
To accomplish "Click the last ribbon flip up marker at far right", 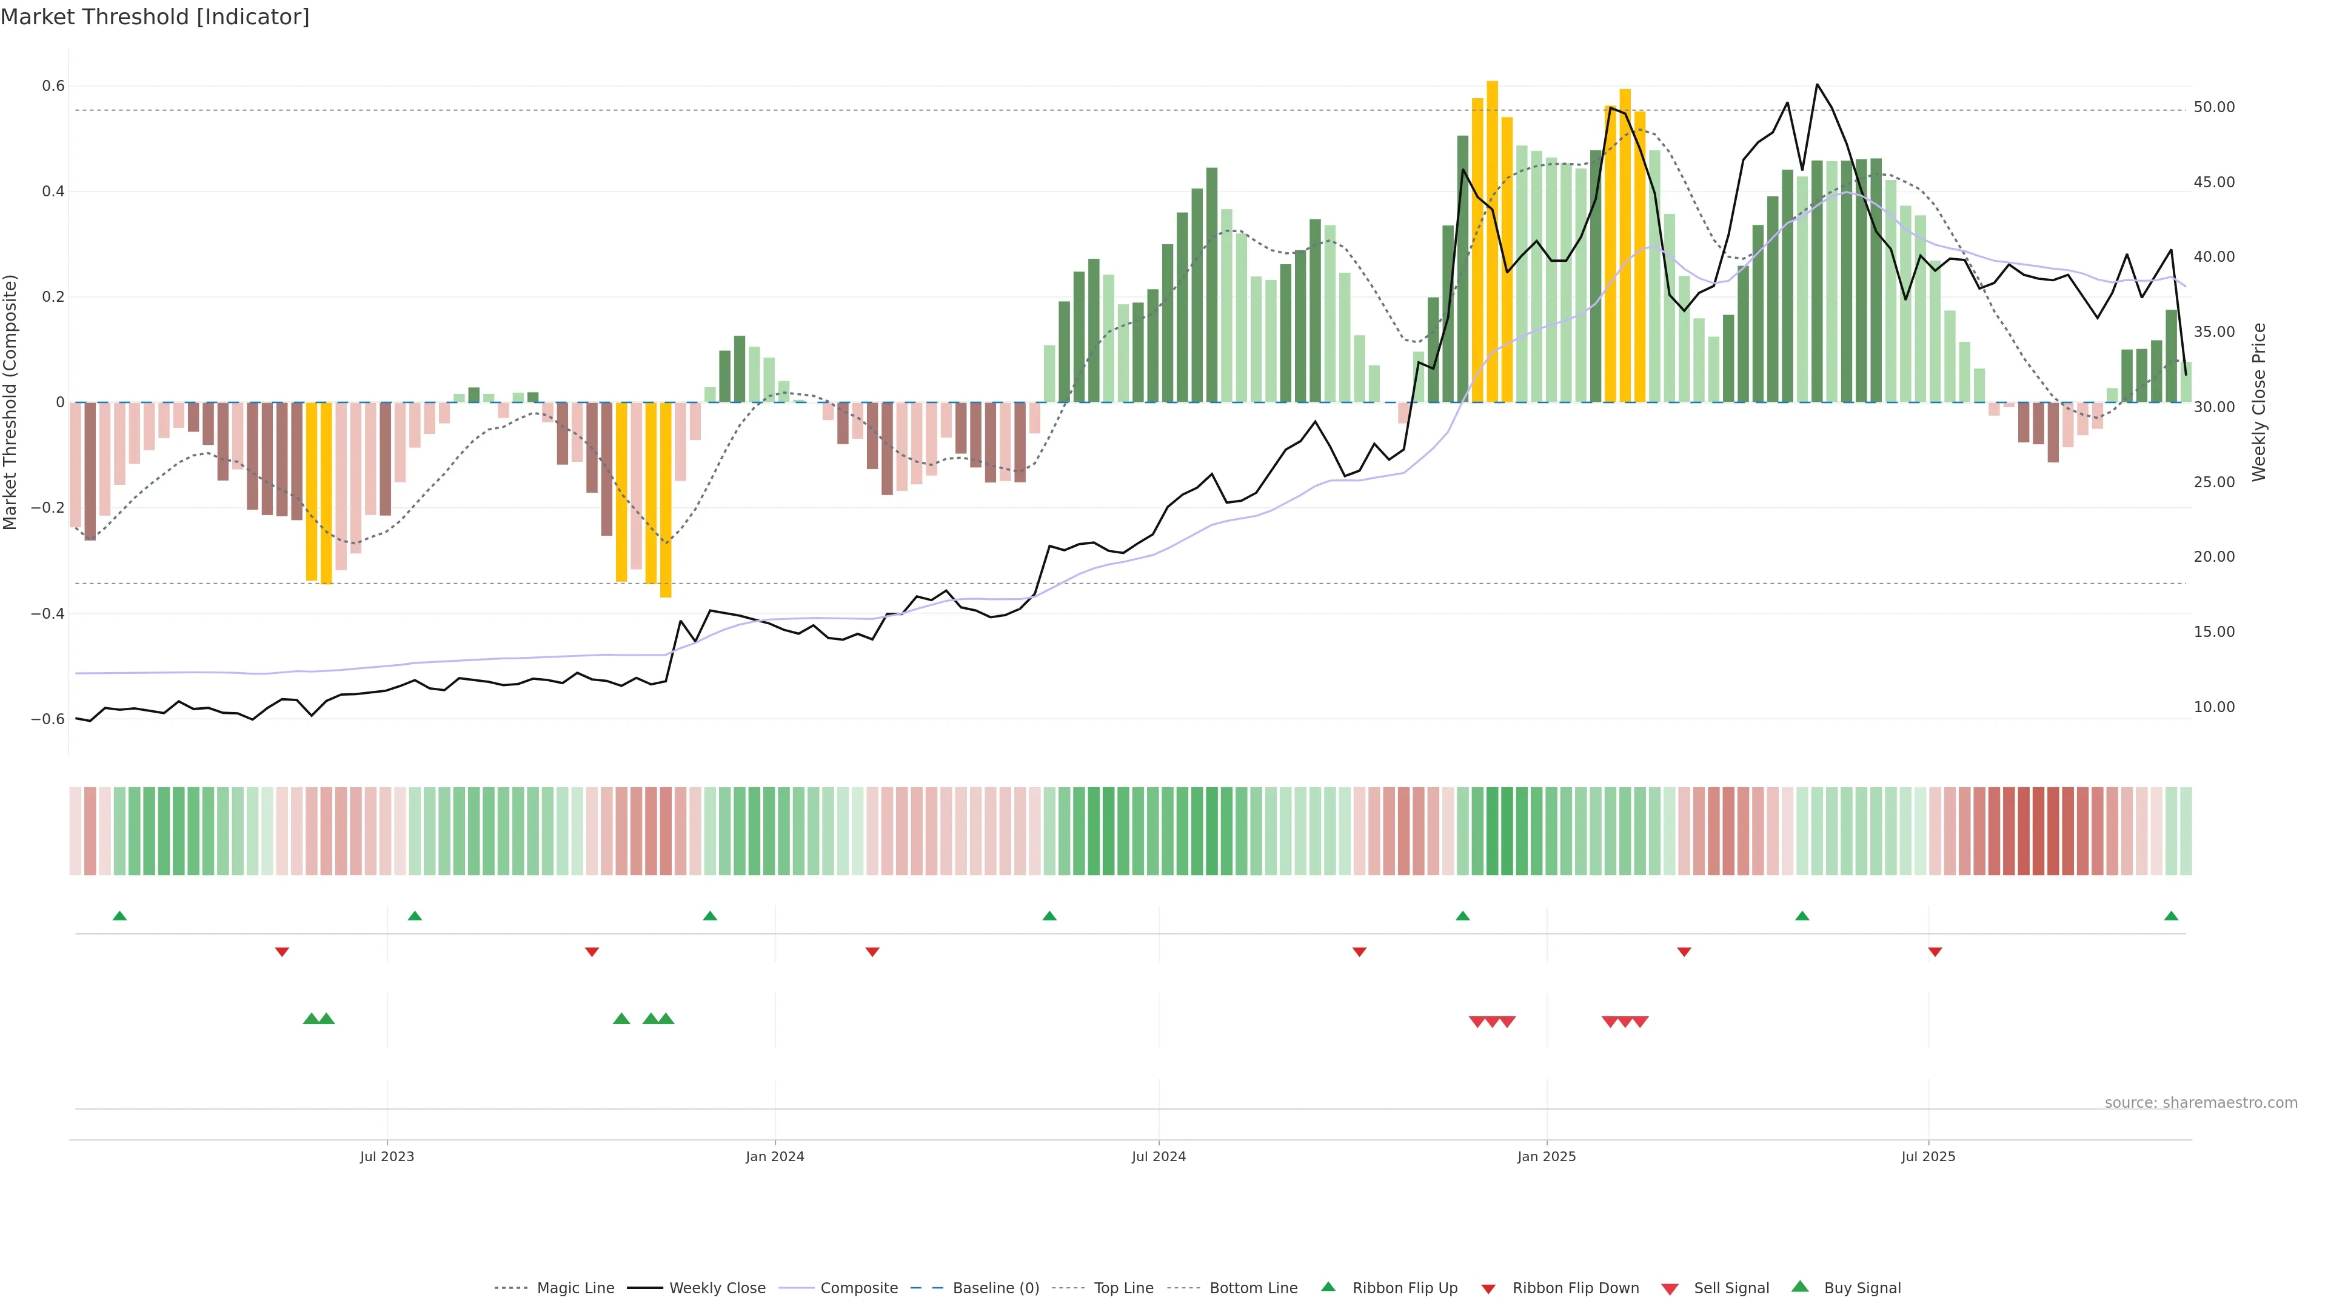I will point(2171,916).
